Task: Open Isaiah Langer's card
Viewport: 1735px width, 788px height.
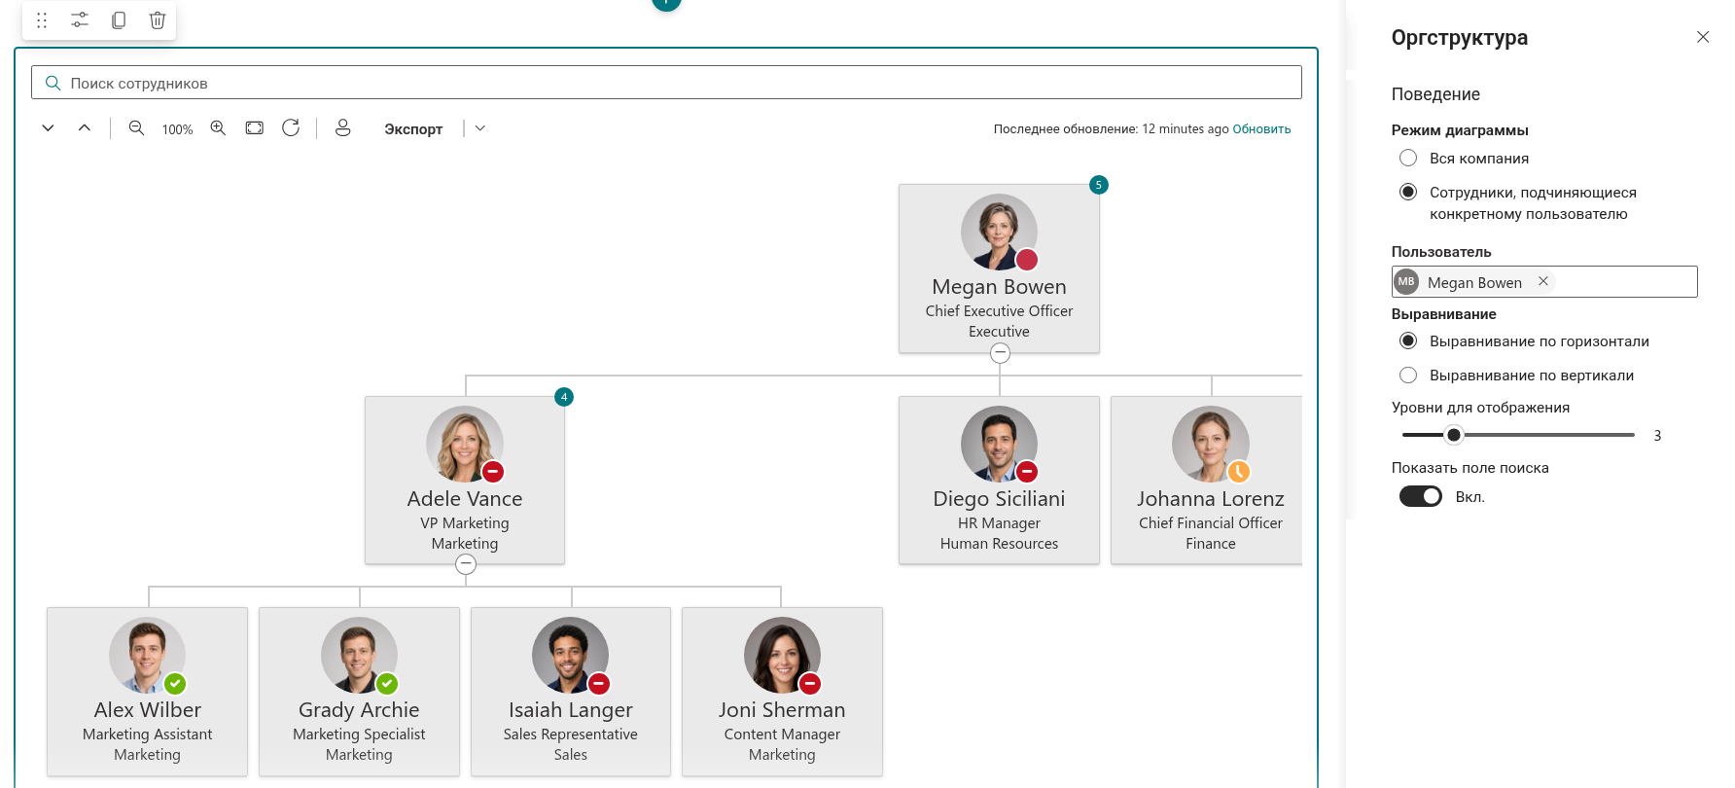Action: [571, 691]
